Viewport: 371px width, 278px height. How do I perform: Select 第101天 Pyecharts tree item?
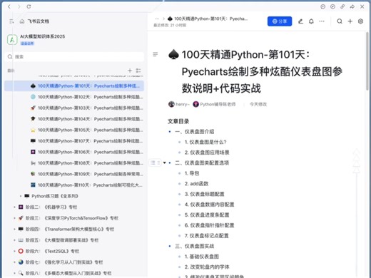[x=74, y=86]
